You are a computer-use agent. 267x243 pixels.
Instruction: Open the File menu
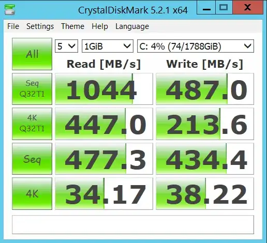click(13, 26)
